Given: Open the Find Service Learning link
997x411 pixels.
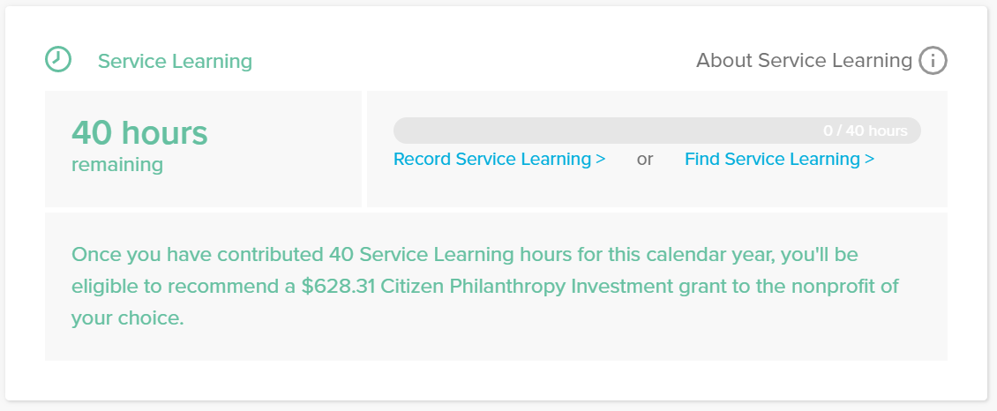Looking at the screenshot, I should point(780,160).
